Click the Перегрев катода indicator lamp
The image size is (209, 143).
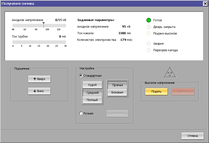click(x=149, y=50)
